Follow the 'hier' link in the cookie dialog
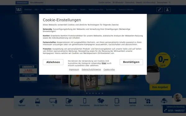 pyautogui.click(x=104, y=63)
